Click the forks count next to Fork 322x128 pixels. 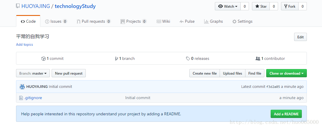pos(302,6)
